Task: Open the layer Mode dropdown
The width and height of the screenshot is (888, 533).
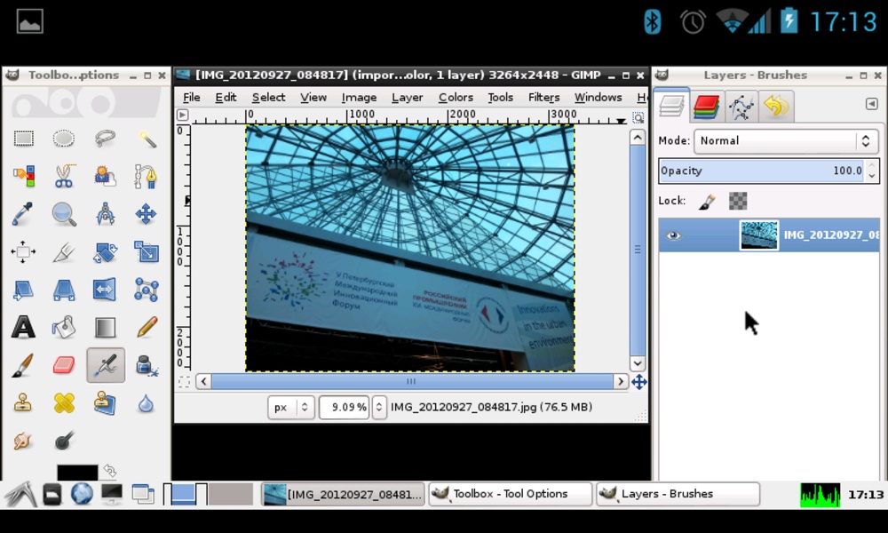Action: coord(786,141)
